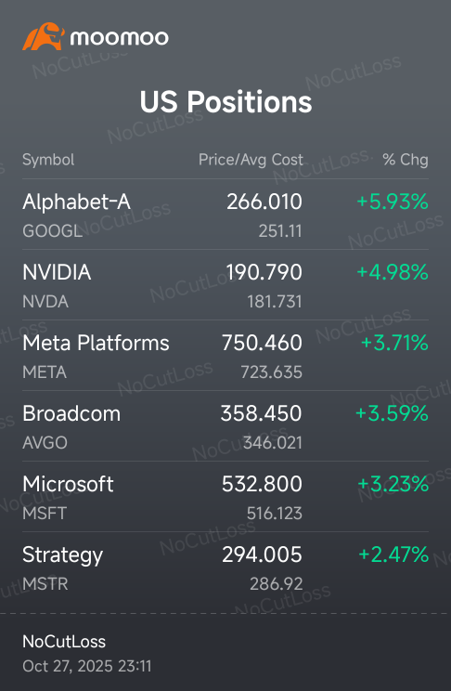
Task: Open the Meta Platforms position
Action: tap(225, 356)
